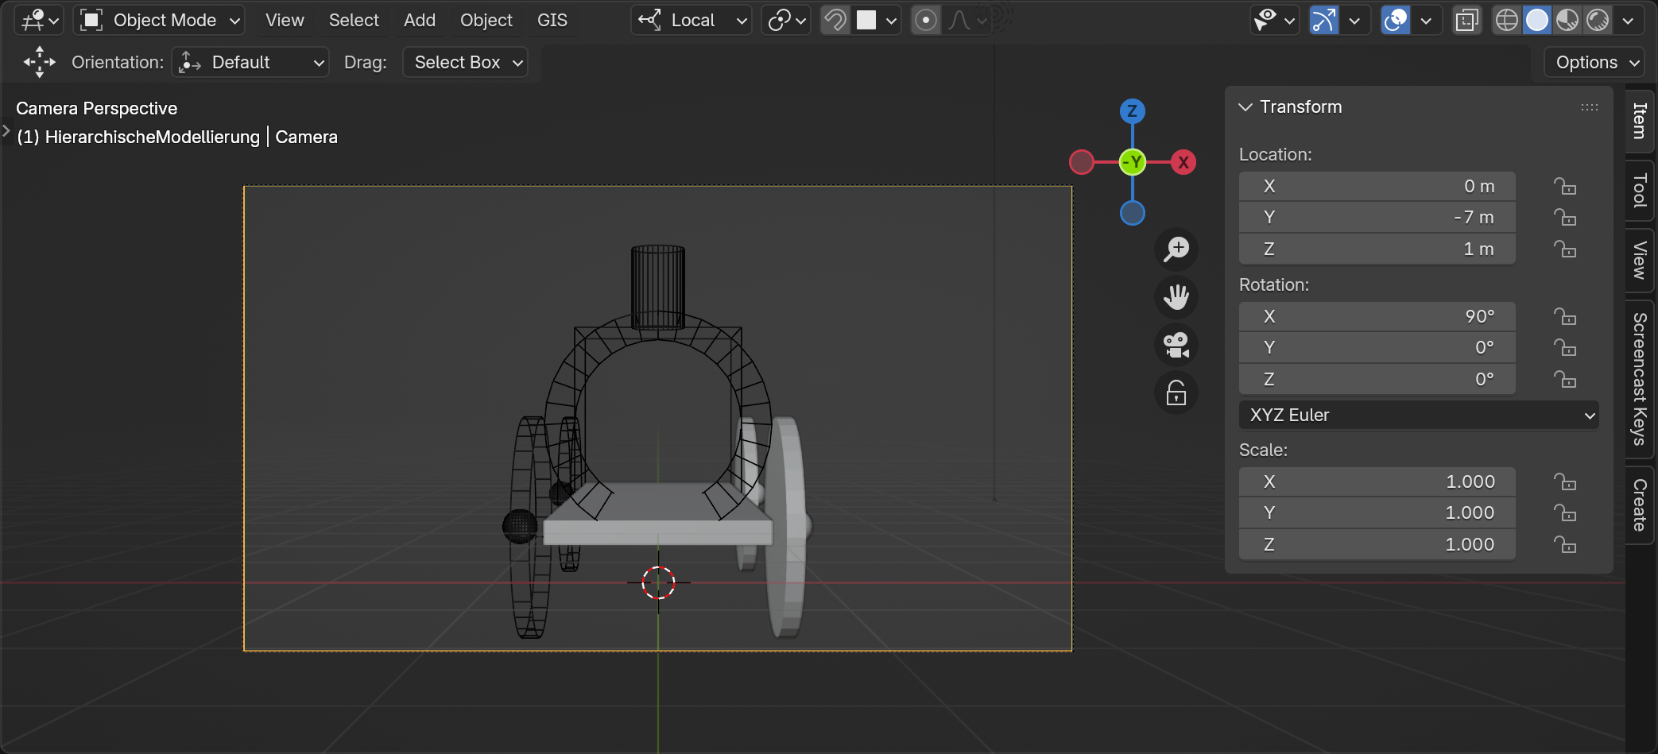The image size is (1658, 754).
Task: Click the zoom in/out viewport icon
Action: tap(1176, 249)
